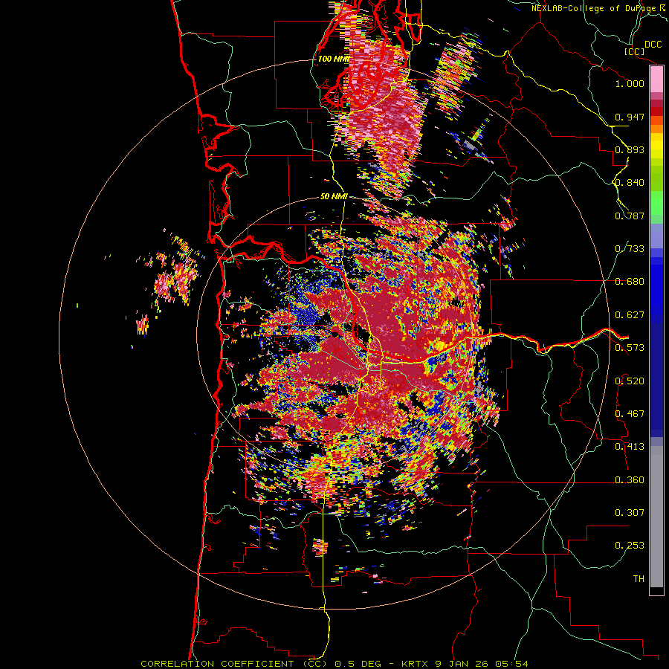The width and height of the screenshot is (669, 669).
Task: Pick the pink segment at top of color bar
Action: [x=656, y=79]
